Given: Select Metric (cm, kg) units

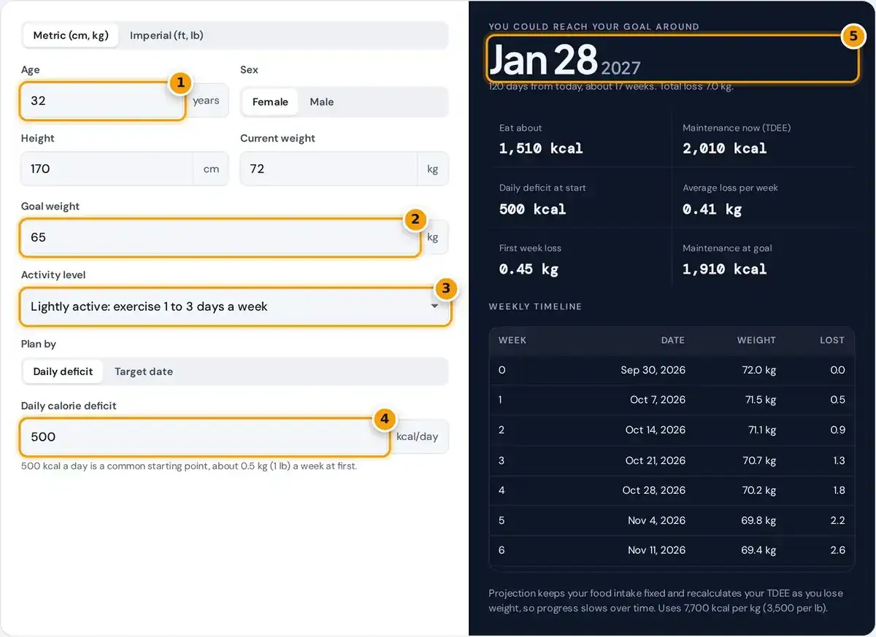Looking at the screenshot, I should pyautogui.click(x=71, y=35).
